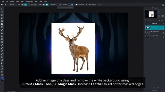The width and height of the screenshot is (165, 92).
Task: Select the Lasso select tool
Action: pos(2,15)
